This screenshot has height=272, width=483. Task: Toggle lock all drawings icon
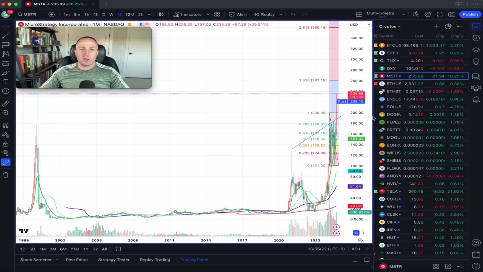click(6, 144)
